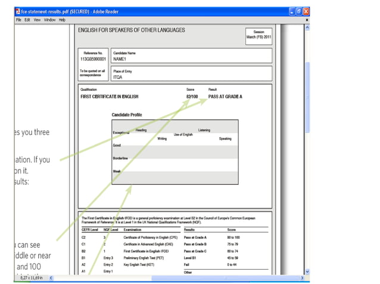
Task: Click the Use of English chart label
Action: [x=183, y=134]
